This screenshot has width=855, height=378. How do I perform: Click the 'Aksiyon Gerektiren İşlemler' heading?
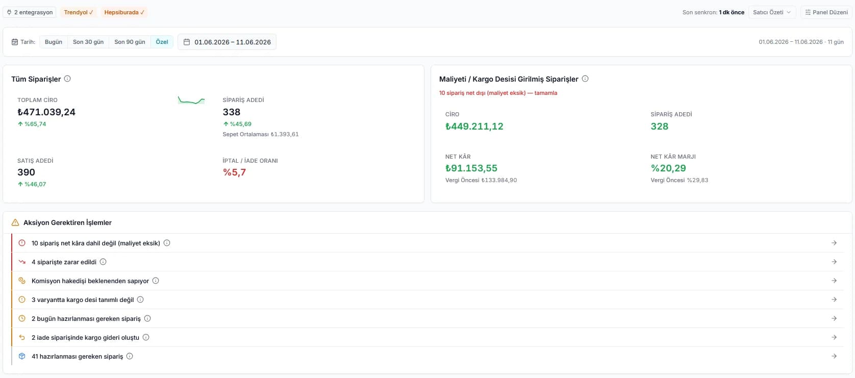pos(67,222)
